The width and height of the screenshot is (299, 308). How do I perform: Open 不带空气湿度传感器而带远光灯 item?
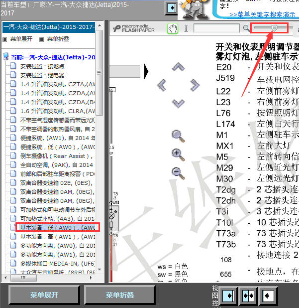[x=58, y=120]
